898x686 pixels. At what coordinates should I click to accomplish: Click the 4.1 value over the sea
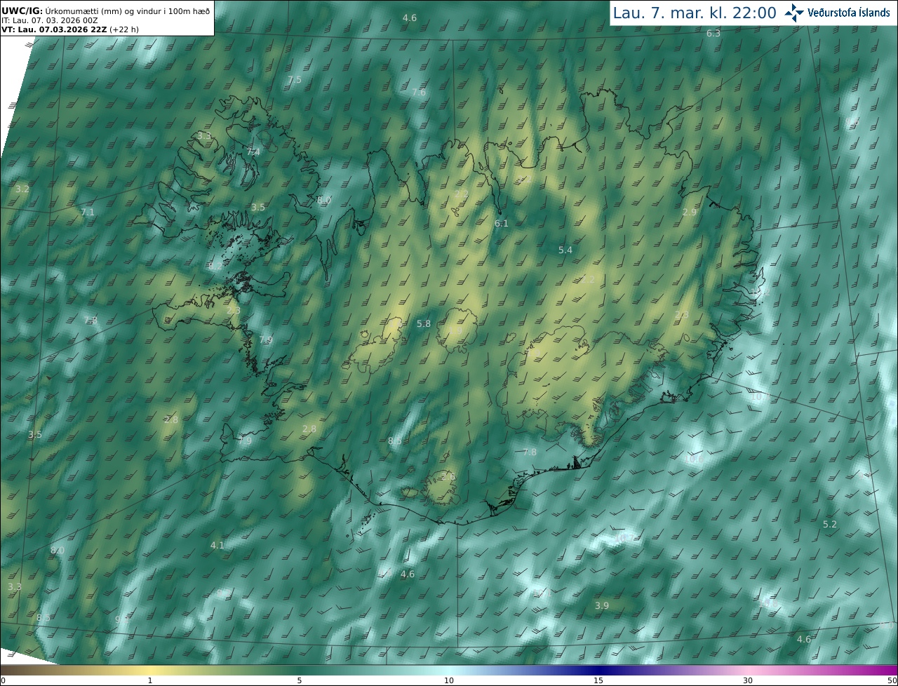pos(217,546)
